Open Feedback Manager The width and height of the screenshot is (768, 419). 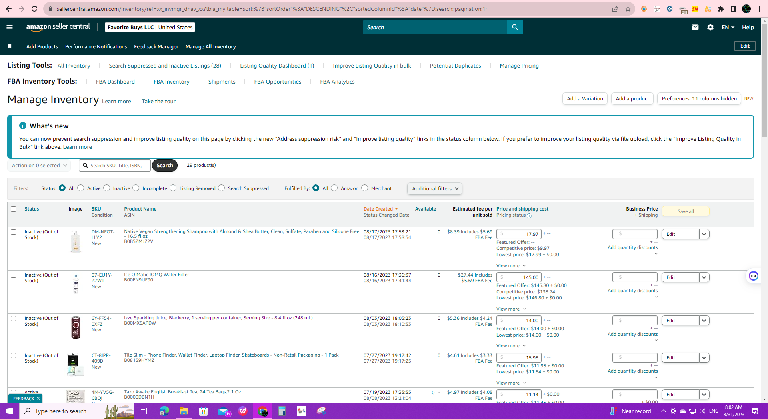tap(156, 46)
